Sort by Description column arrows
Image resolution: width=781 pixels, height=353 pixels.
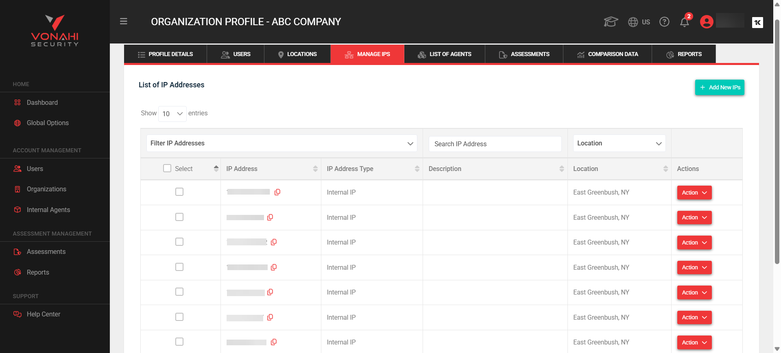tap(562, 169)
